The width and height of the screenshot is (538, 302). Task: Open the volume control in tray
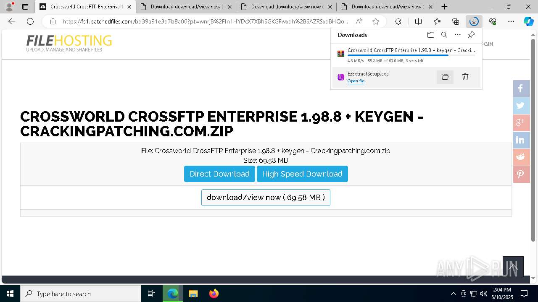point(484,294)
